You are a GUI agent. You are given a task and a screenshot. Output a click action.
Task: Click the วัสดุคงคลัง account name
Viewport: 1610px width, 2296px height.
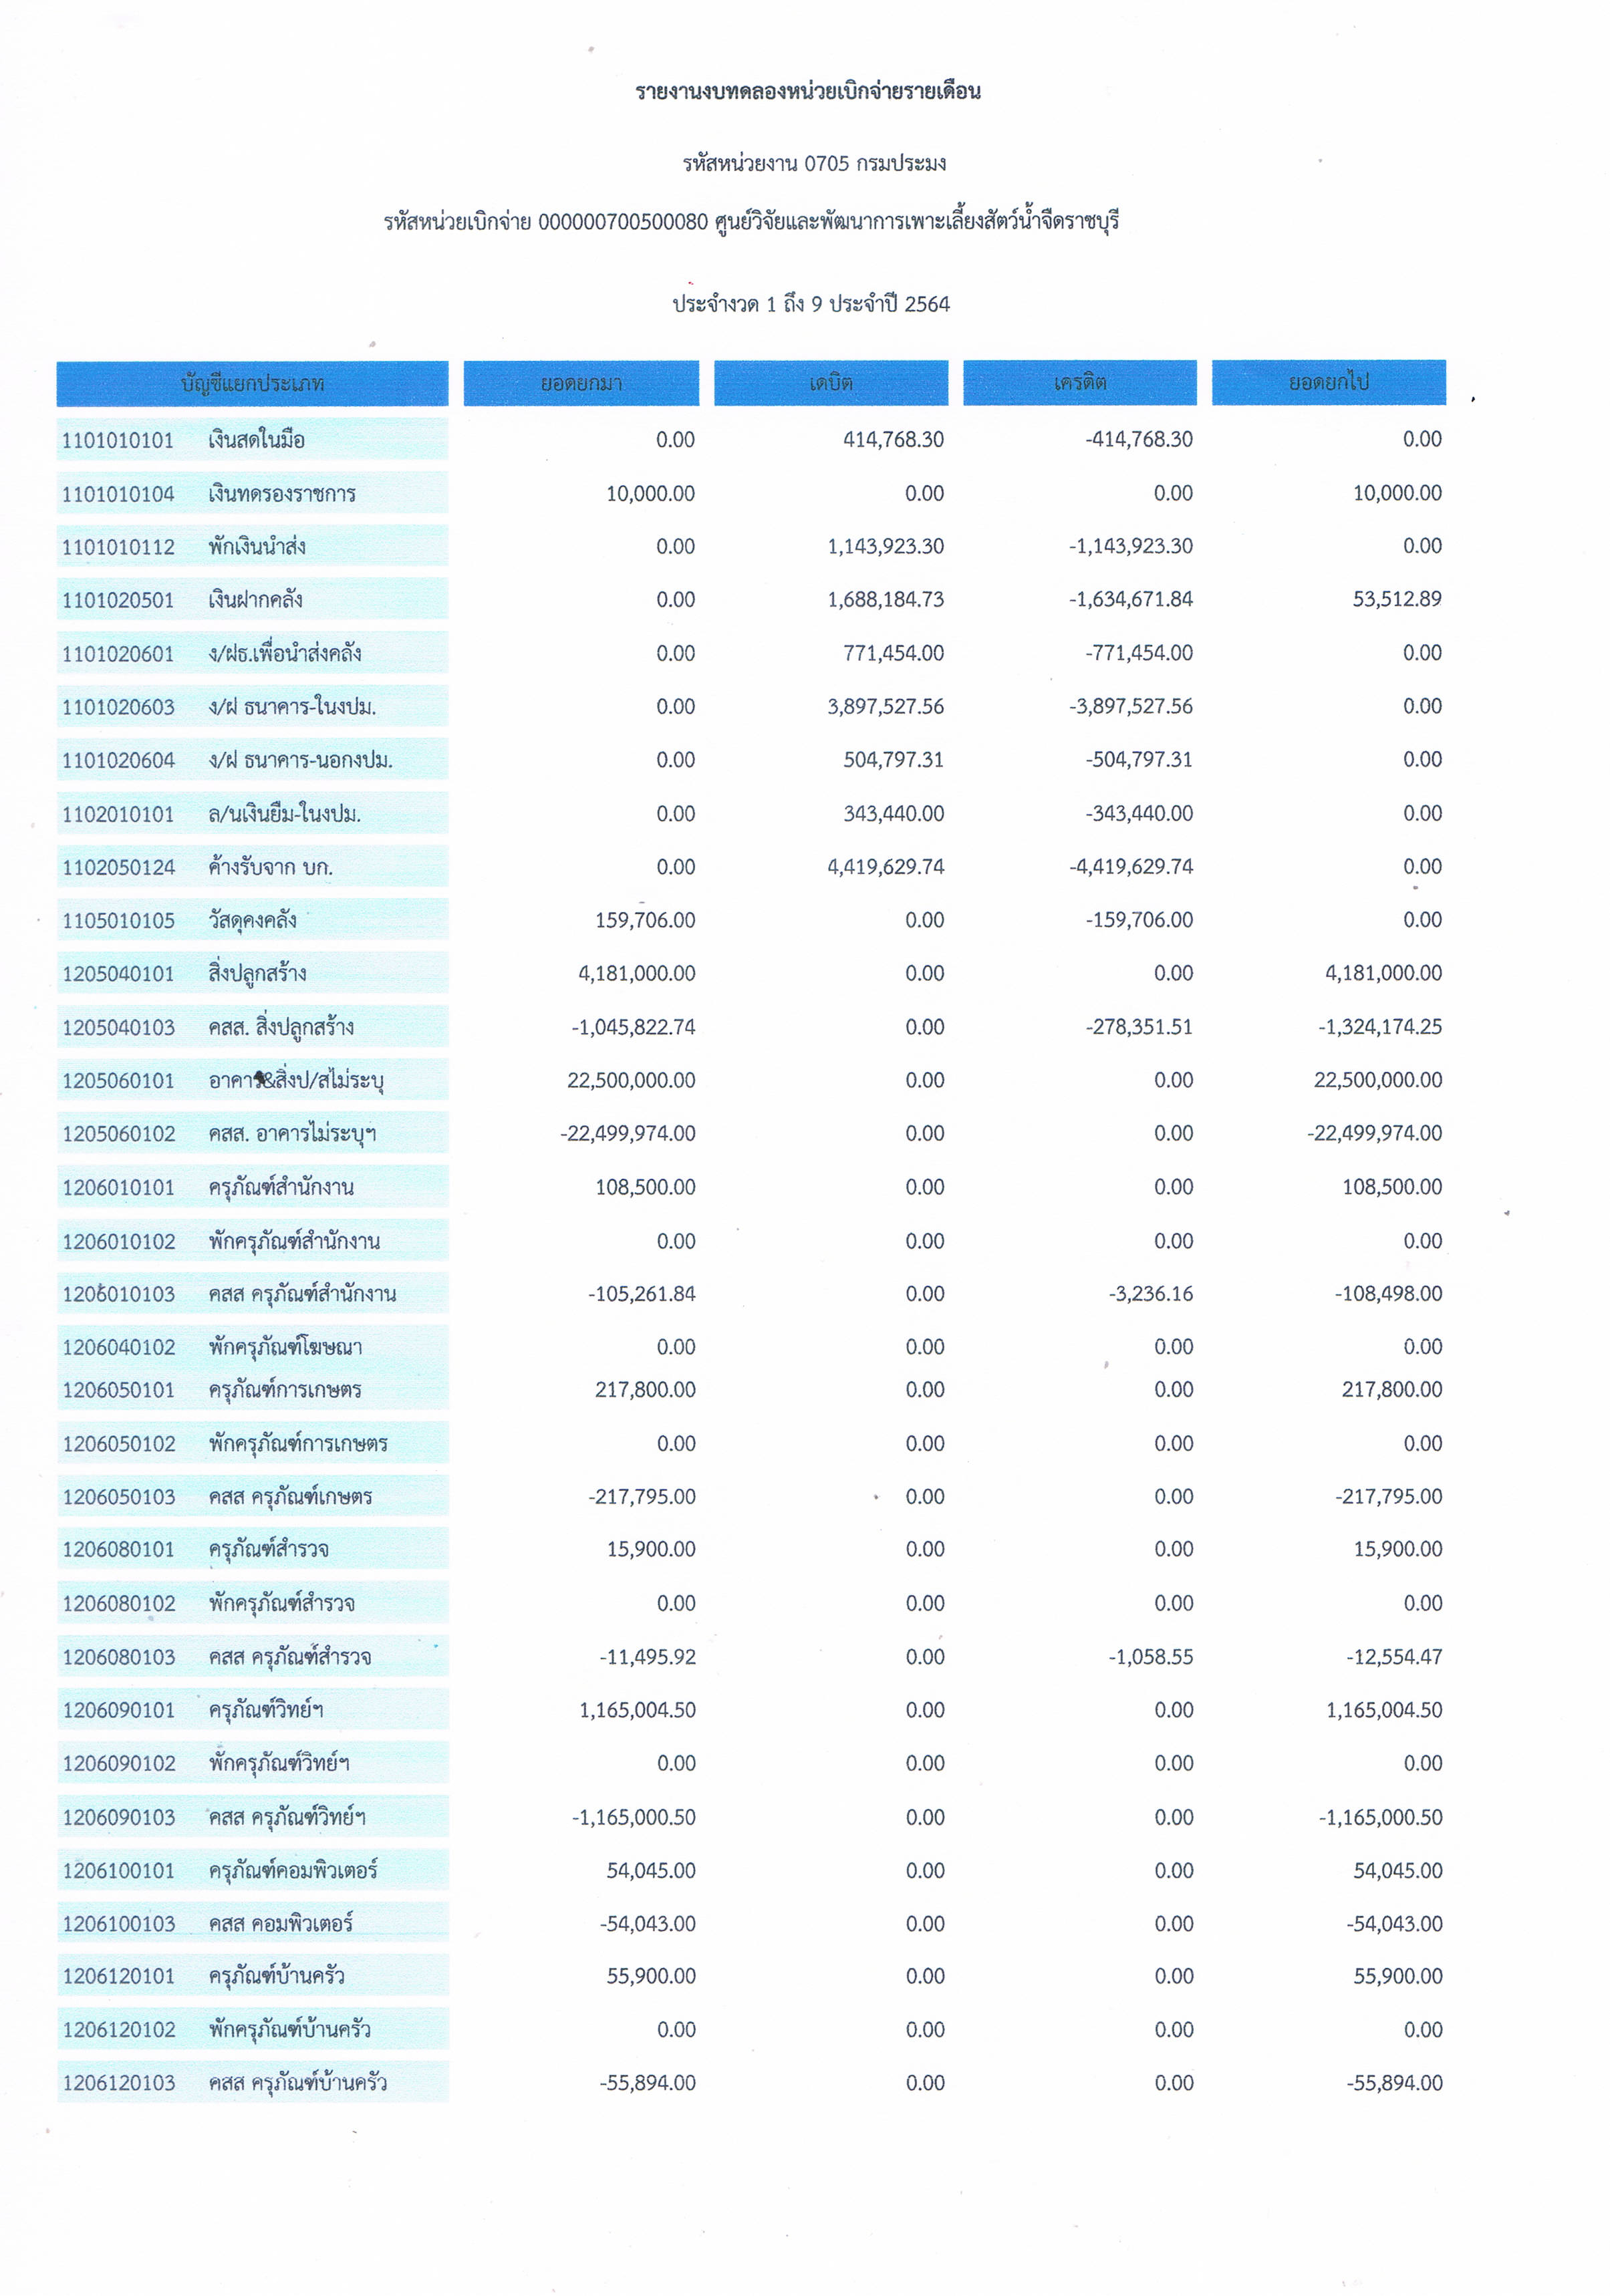(252, 920)
